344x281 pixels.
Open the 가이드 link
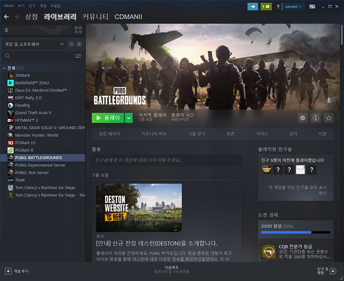[x=262, y=134]
